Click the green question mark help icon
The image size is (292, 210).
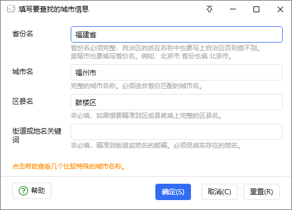pos(23,191)
